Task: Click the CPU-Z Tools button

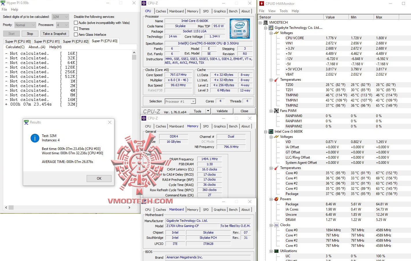Action: tap(198, 111)
